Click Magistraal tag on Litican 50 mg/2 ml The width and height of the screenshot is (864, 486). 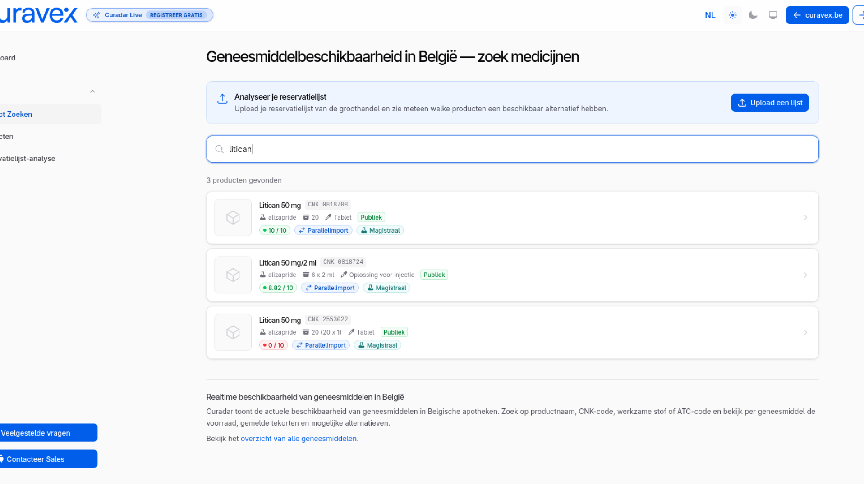point(386,288)
